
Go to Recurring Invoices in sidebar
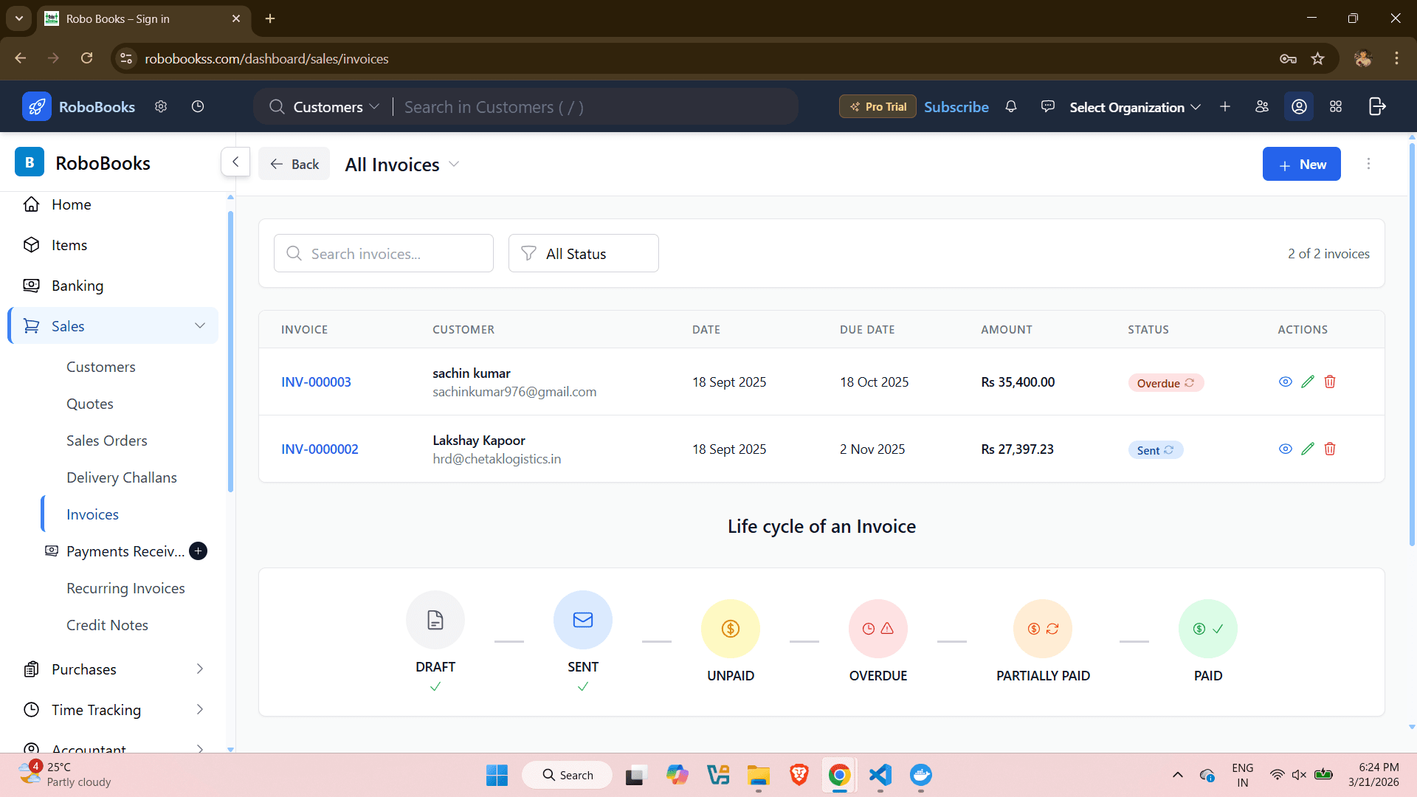pos(125,588)
